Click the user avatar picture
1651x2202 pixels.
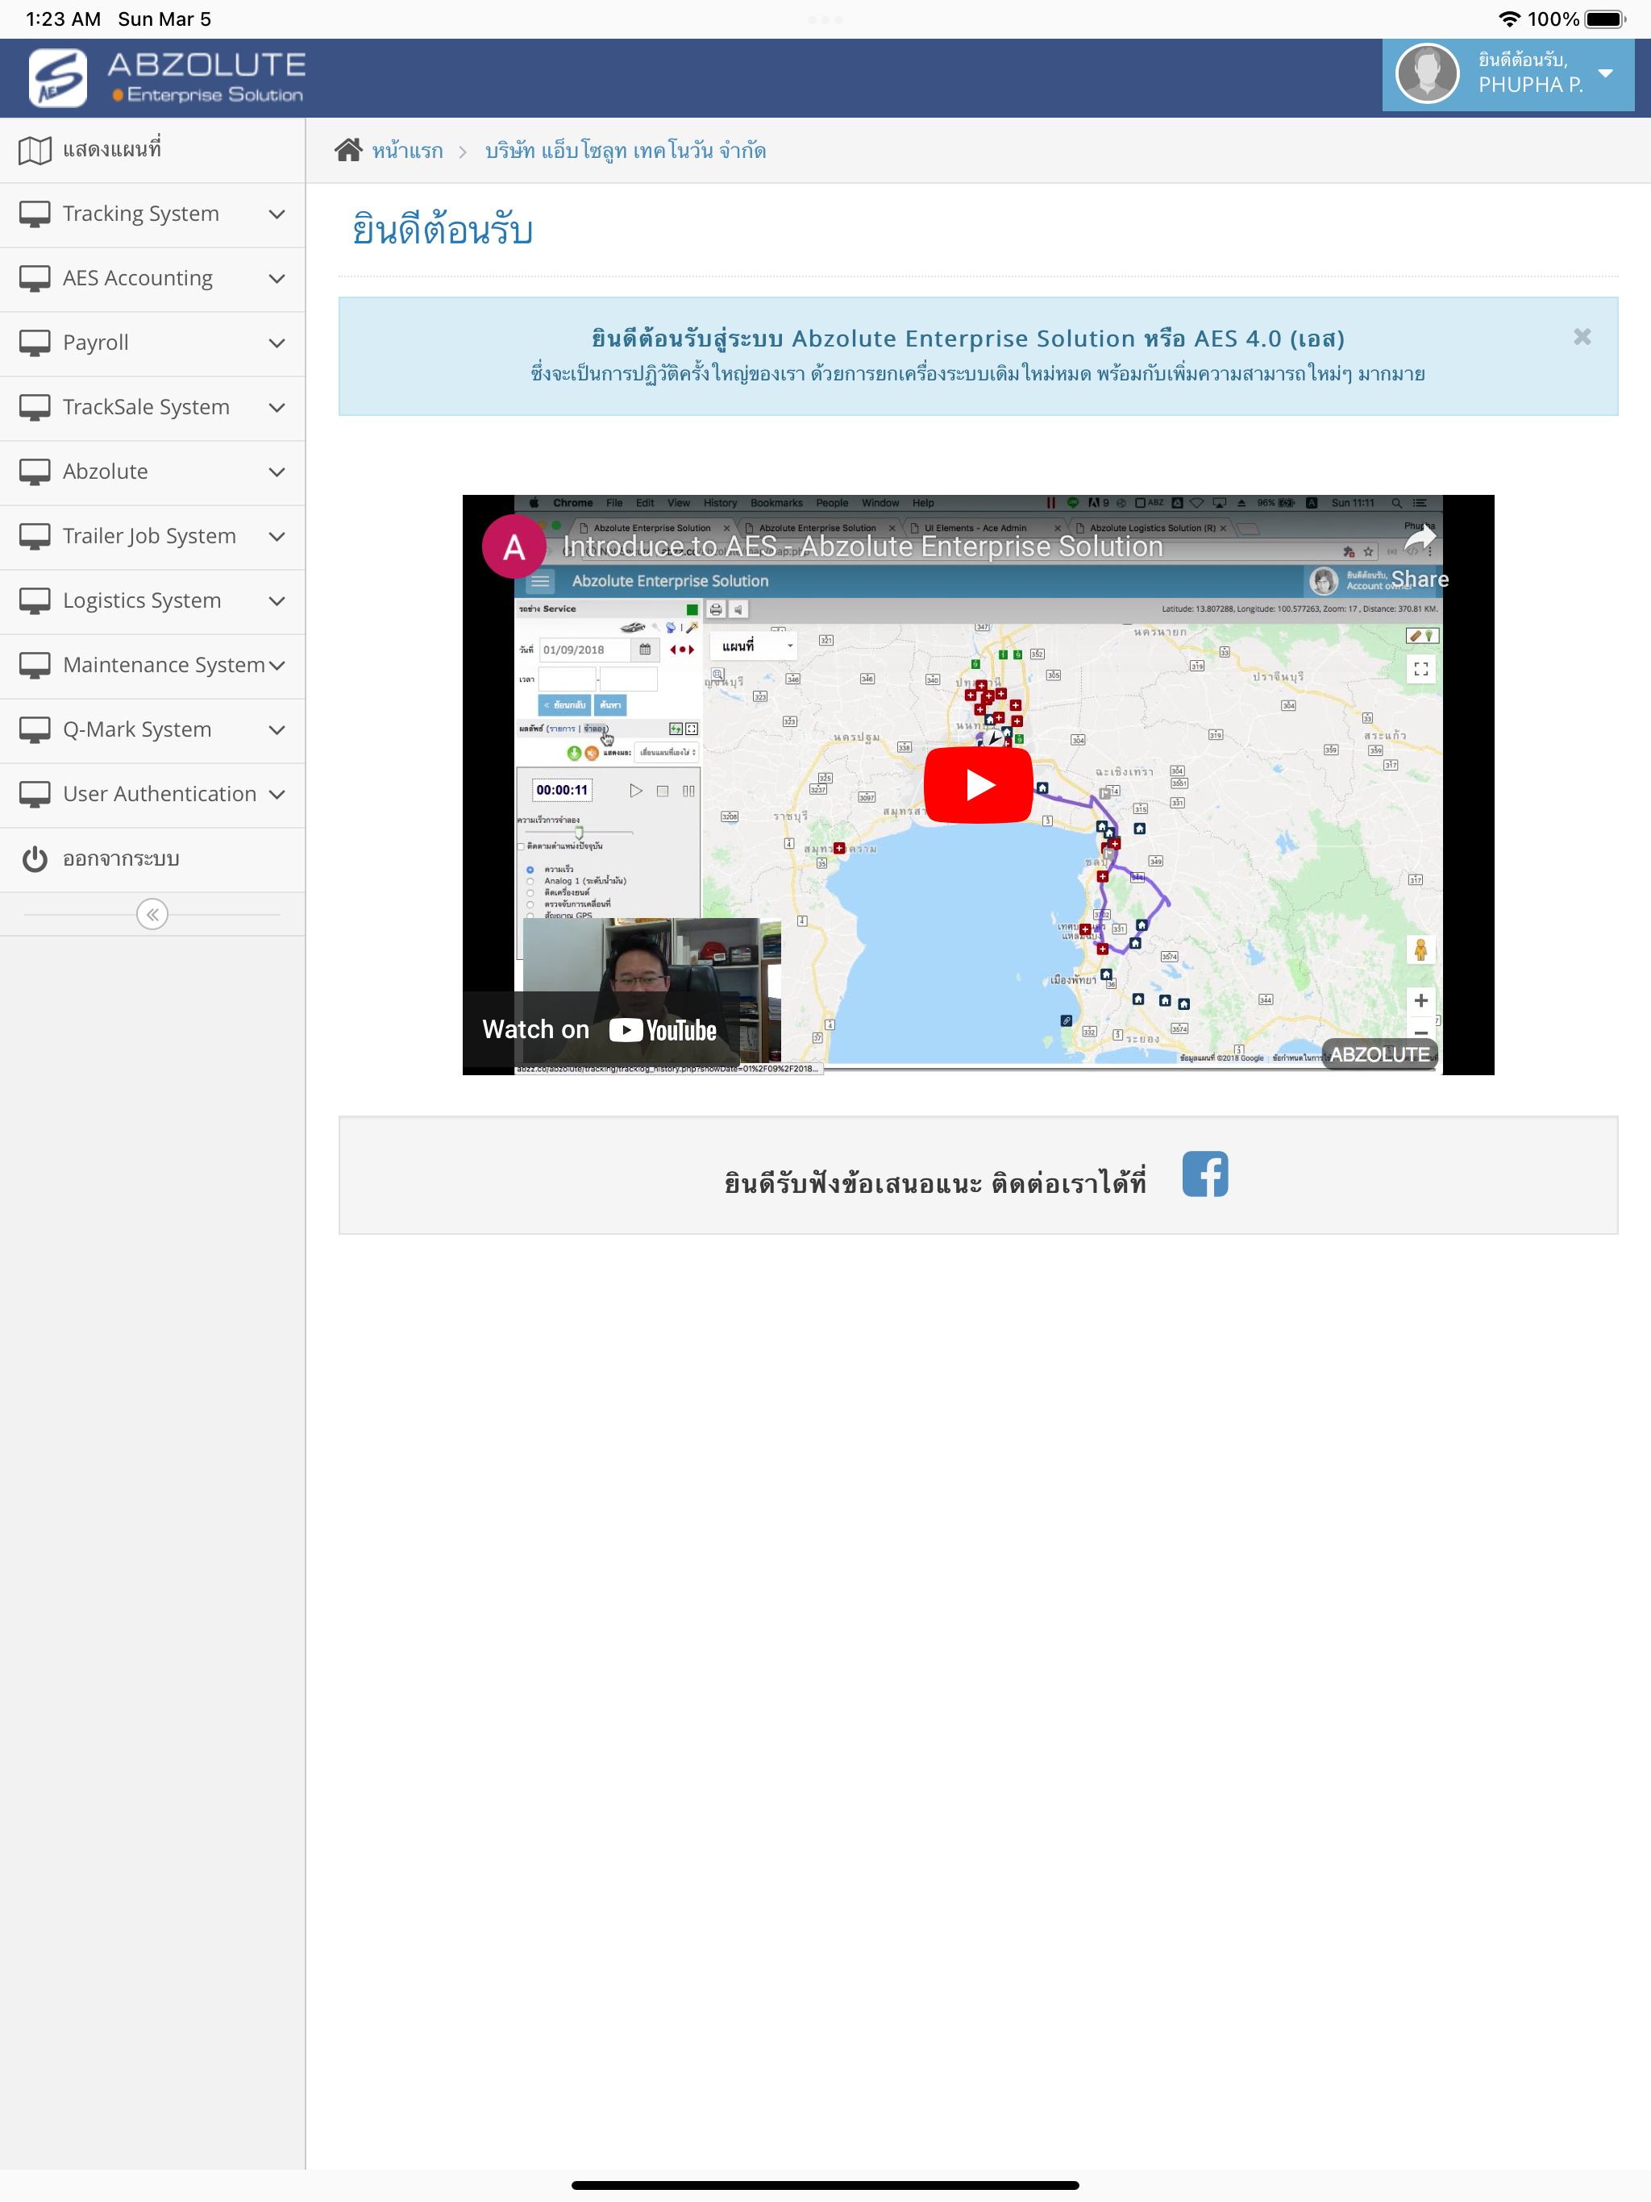coord(1427,75)
